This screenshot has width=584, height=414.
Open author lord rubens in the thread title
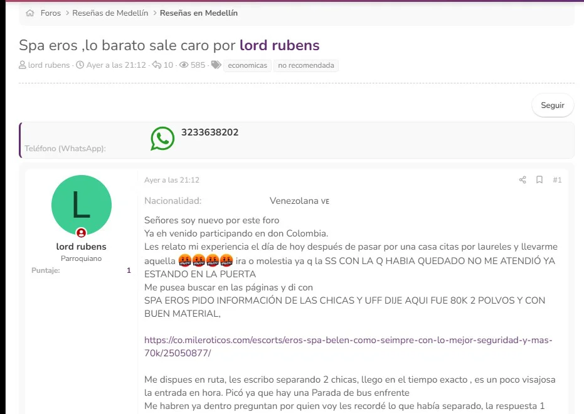point(279,45)
